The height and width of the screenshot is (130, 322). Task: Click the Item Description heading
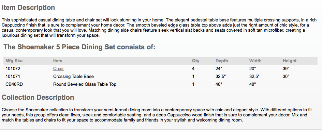(28, 7)
